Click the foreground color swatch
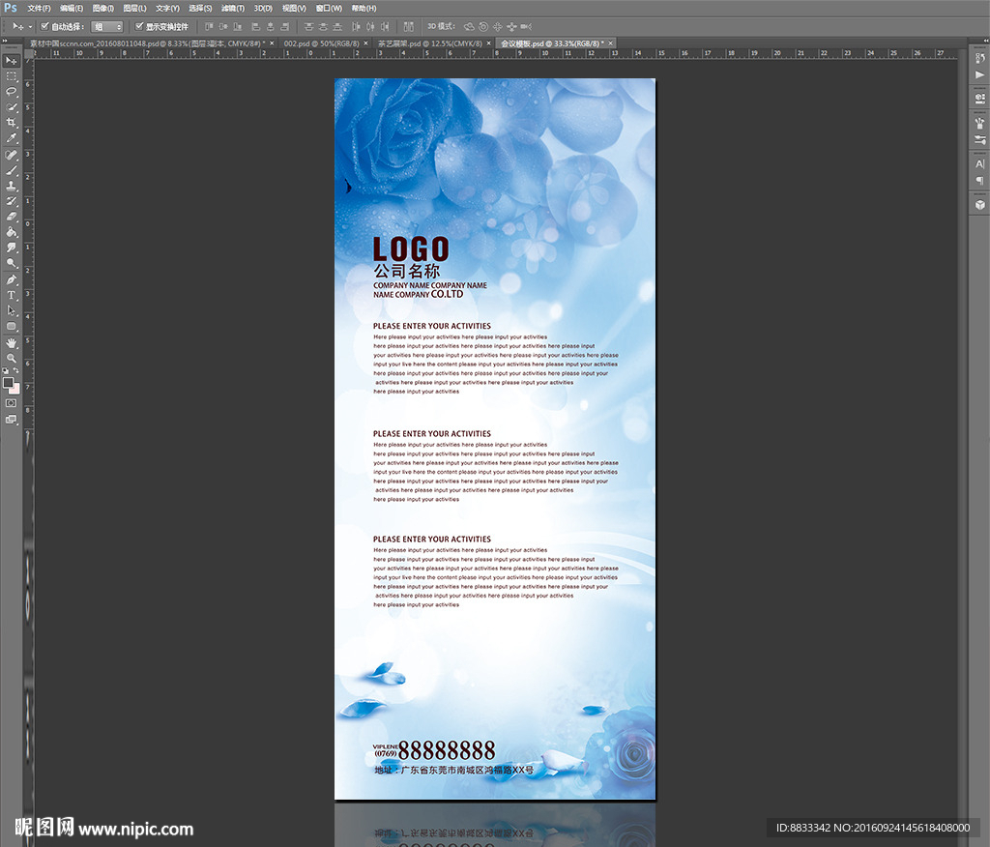 [x=8, y=383]
